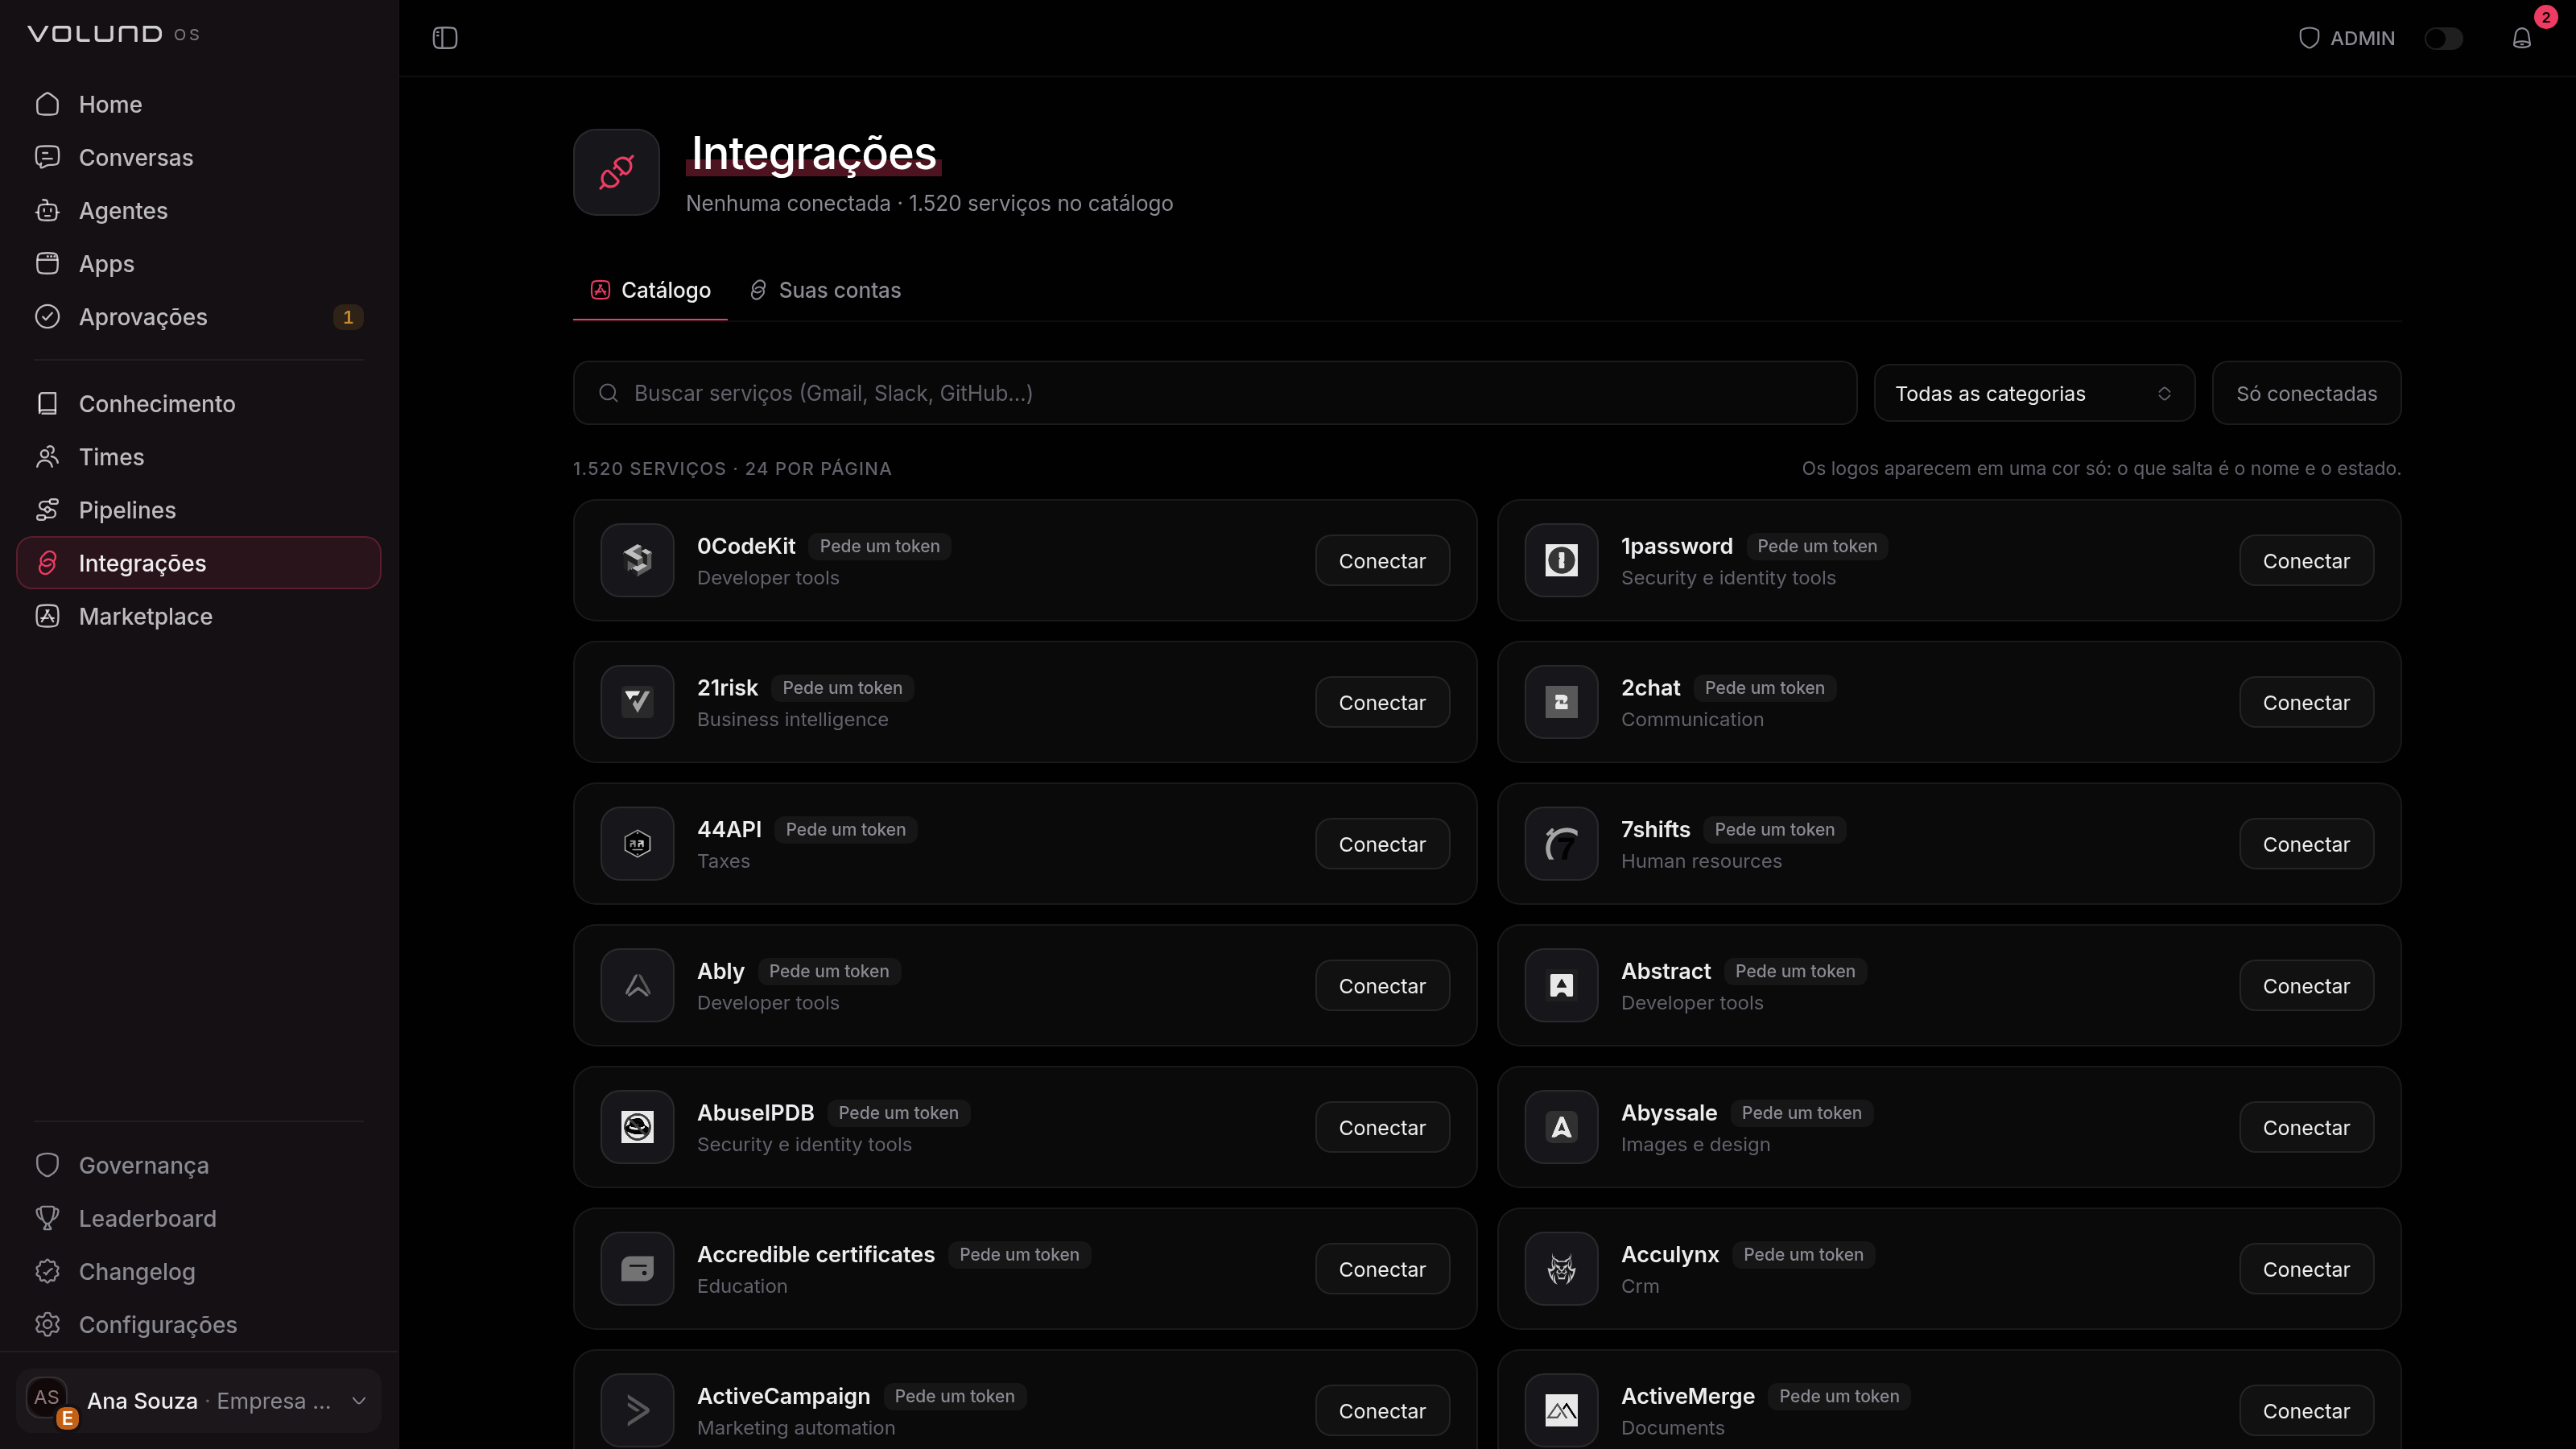Open Aprovações in sidebar
The height and width of the screenshot is (1449, 2576).
199,316
